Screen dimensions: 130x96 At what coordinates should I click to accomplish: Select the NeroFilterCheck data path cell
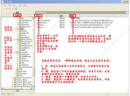coord(92,20)
